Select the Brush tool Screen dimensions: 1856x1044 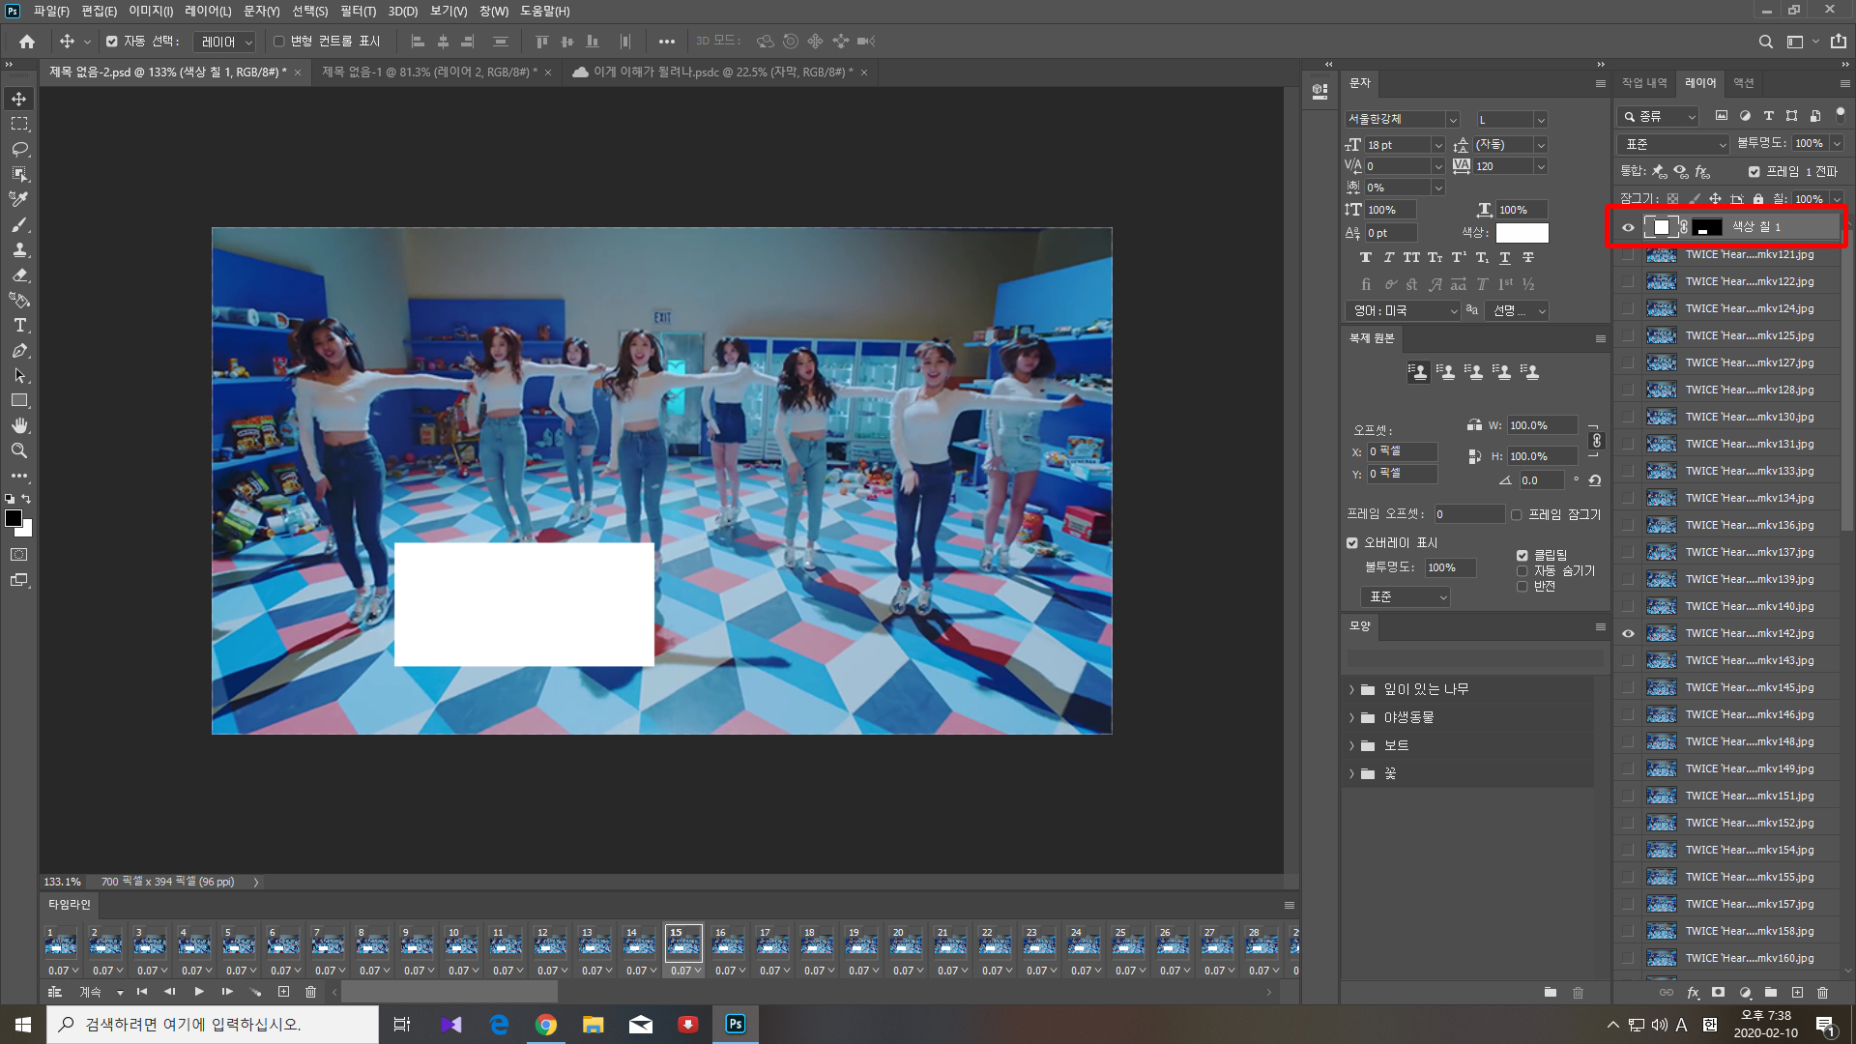[19, 224]
